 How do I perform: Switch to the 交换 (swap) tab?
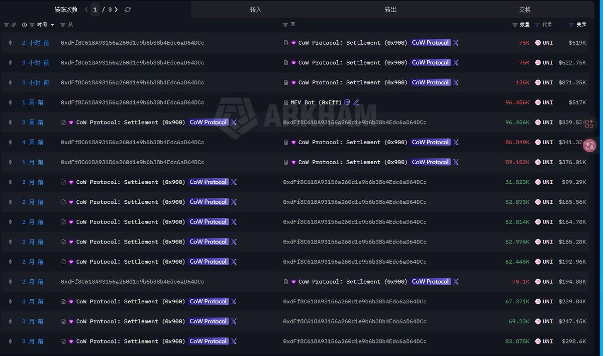(x=525, y=10)
